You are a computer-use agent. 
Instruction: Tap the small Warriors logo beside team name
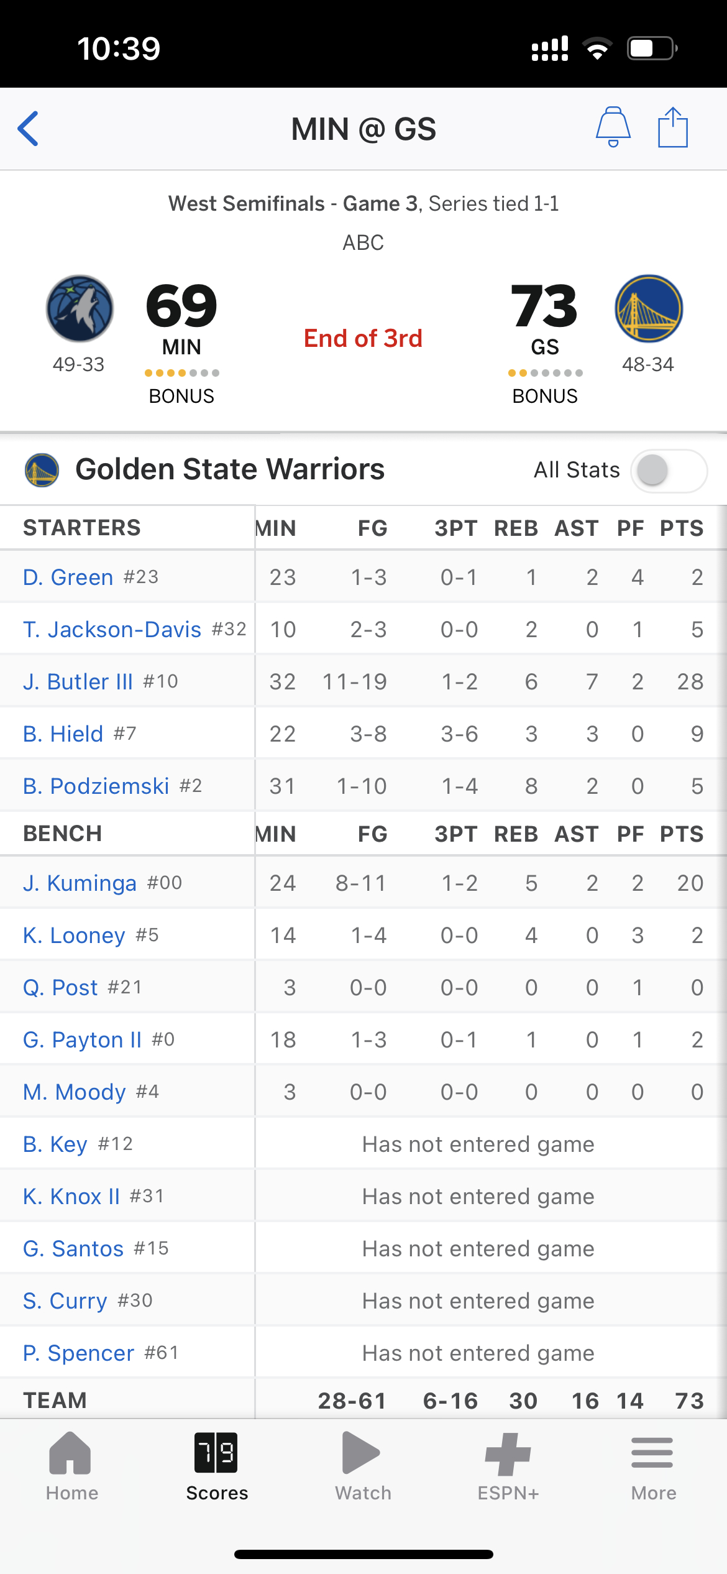(x=42, y=470)
